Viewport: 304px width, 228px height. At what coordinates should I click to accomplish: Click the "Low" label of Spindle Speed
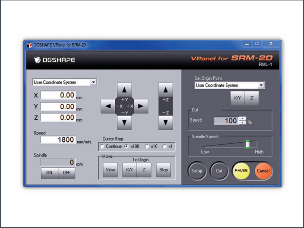[205, 152]
